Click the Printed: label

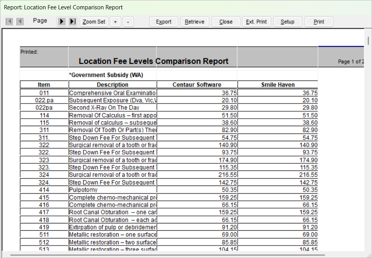coord(29,52)
